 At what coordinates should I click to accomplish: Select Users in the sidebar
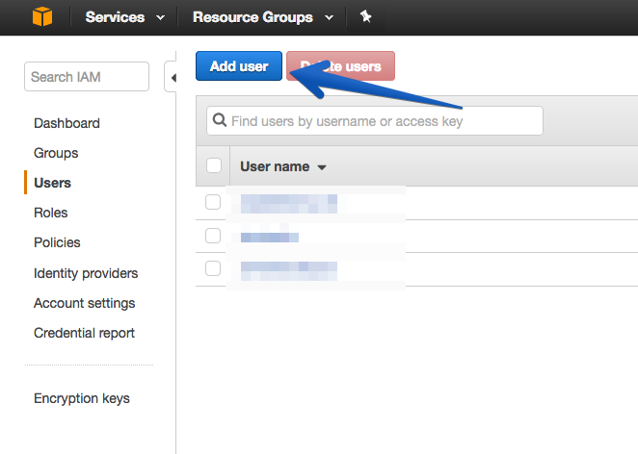(x=52, y=183)
